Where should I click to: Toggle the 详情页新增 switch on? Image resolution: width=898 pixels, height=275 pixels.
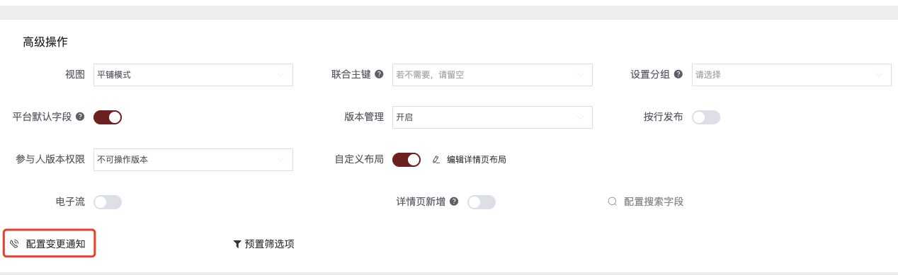(482, 202)
